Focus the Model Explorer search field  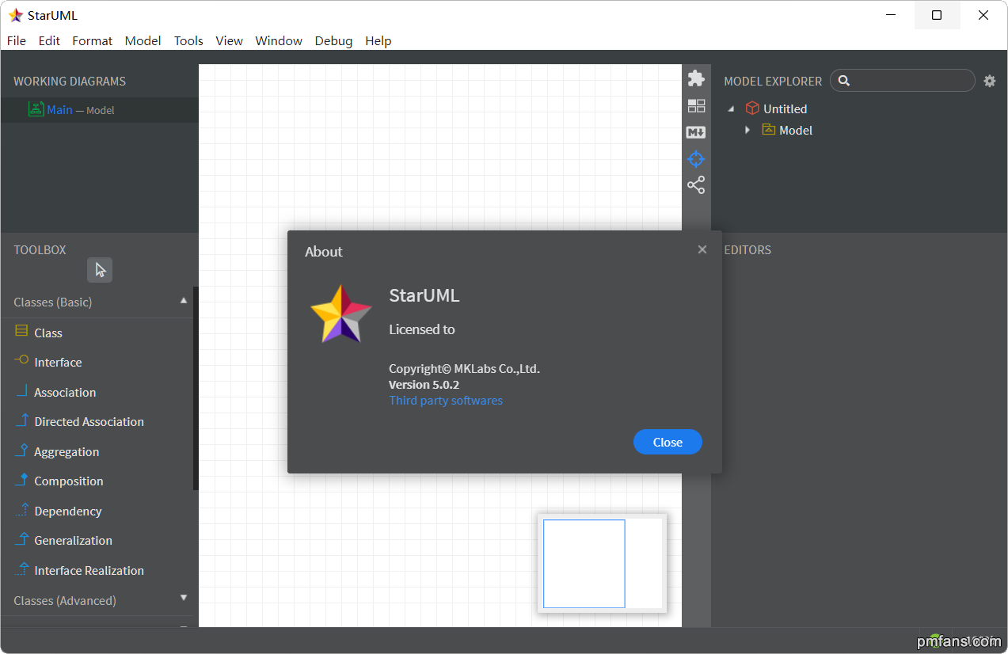[x=903, y=80]
